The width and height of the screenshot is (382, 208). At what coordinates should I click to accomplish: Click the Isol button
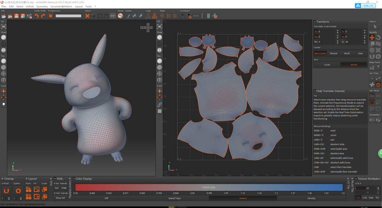pos(57,188)
